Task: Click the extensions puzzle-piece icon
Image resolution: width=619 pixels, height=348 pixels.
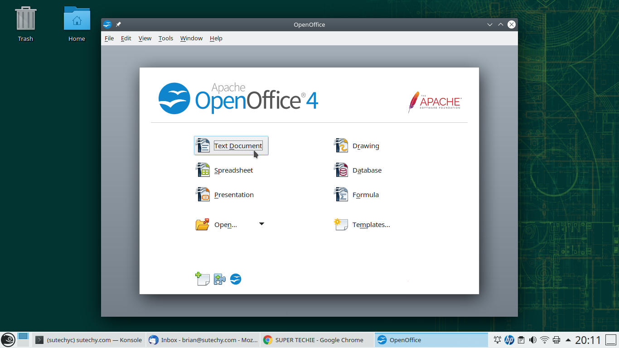Action: [220, 279]
